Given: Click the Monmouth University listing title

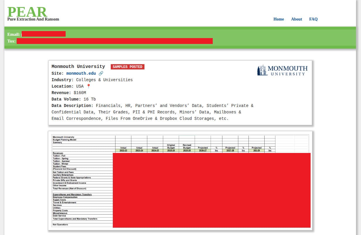Looking at the screenshot, I should pos(78,67).
